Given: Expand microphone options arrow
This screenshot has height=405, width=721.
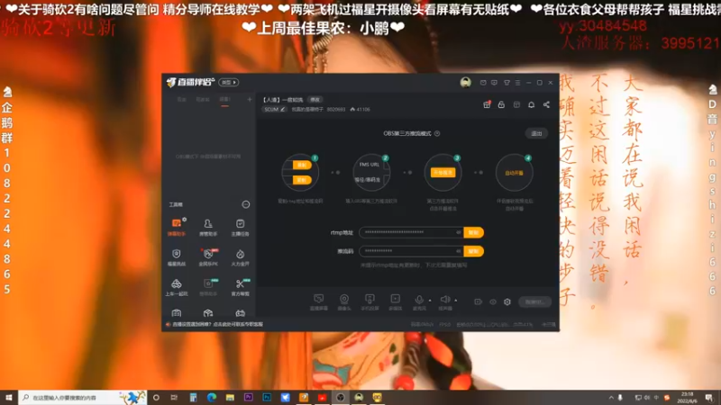Looking at the screenshot, I should pyautogui.click(x=430, y=301).
